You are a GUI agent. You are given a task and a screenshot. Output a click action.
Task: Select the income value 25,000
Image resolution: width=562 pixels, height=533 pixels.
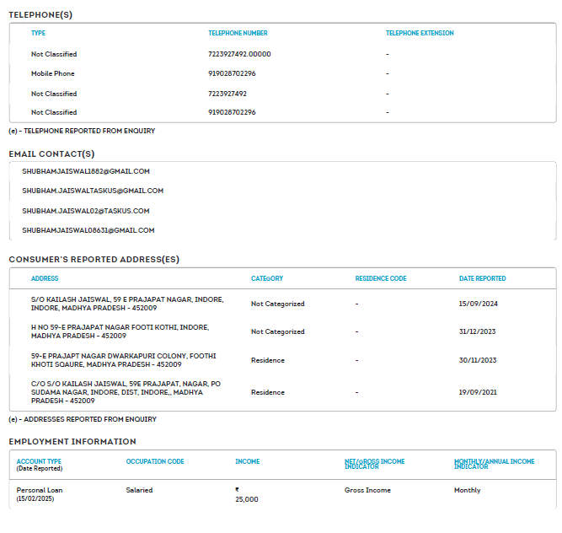click(x=247, y=499)
